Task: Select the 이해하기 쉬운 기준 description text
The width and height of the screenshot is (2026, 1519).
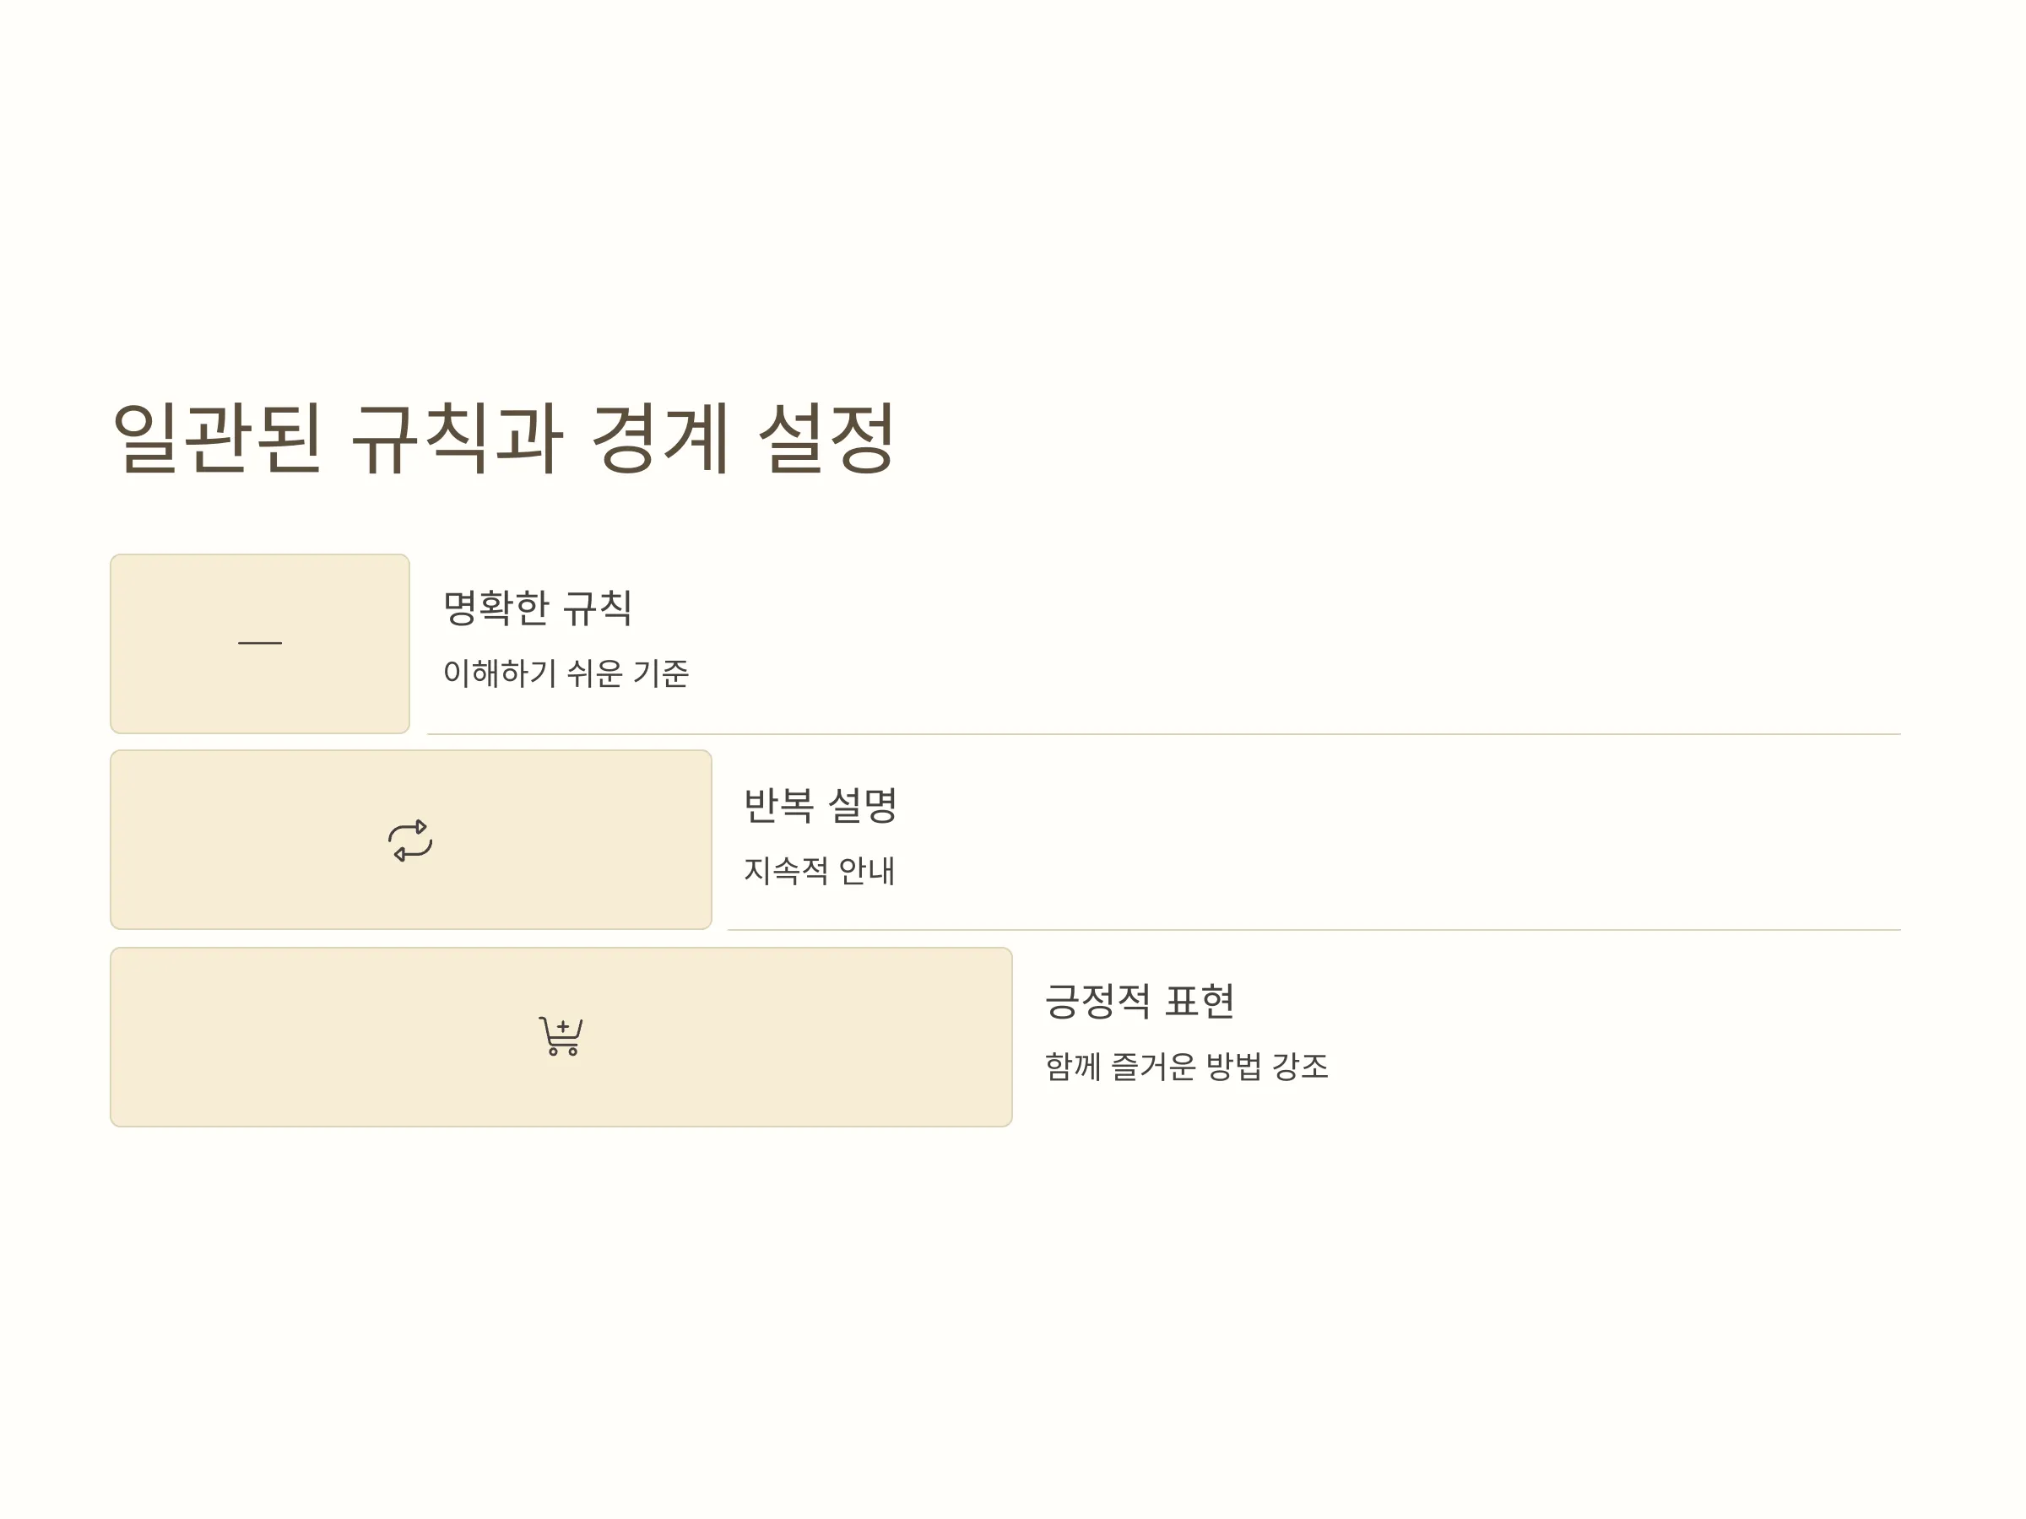Action: (566, 673)
